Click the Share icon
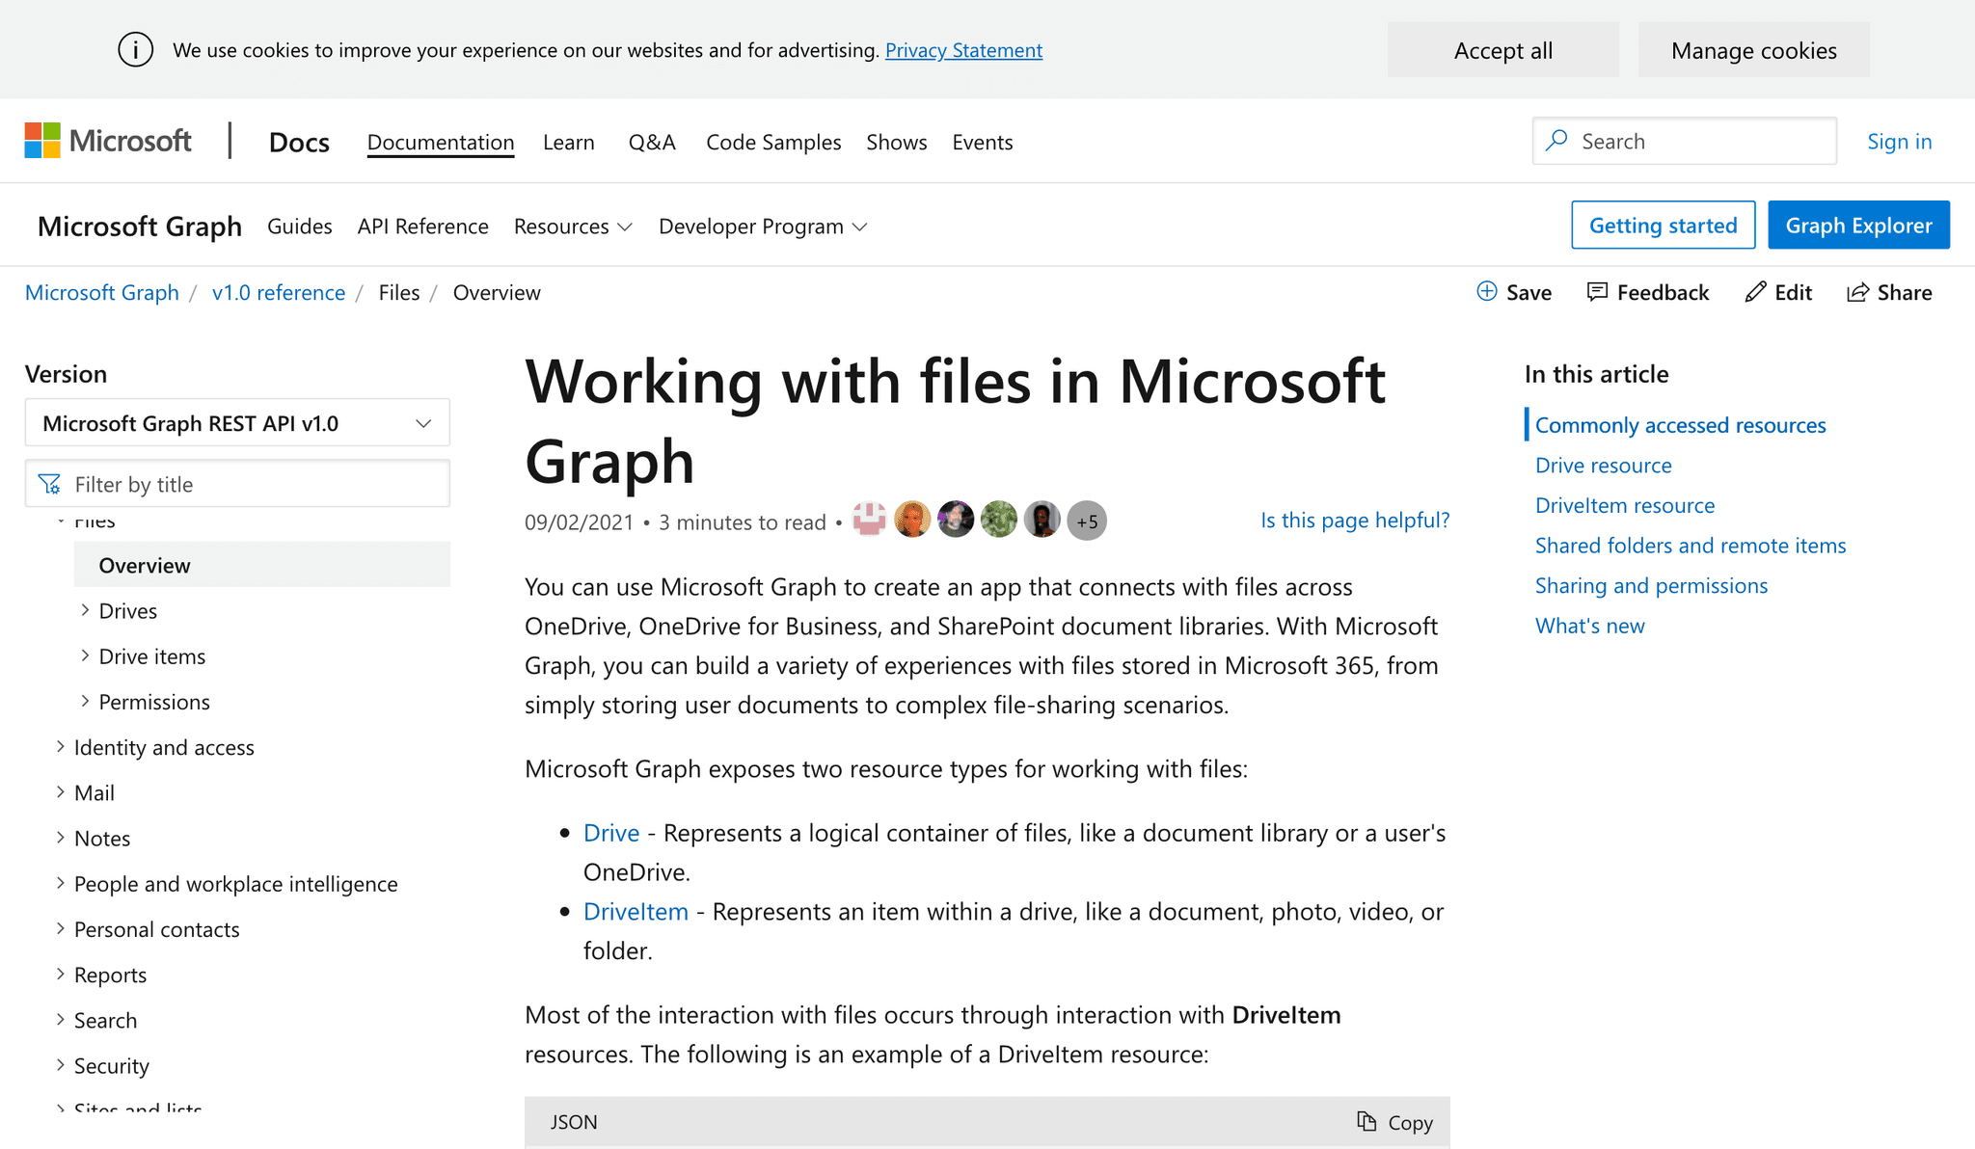1975x1149 pixels. pos(1857,292)
